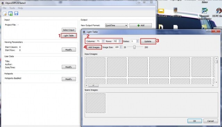Click the Open Project toolbar icon
The image size is (222, 127).
point(10,14)
